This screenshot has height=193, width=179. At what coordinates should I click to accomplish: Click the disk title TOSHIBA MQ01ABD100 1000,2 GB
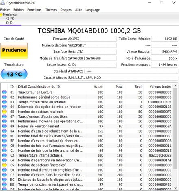[89, 31]
